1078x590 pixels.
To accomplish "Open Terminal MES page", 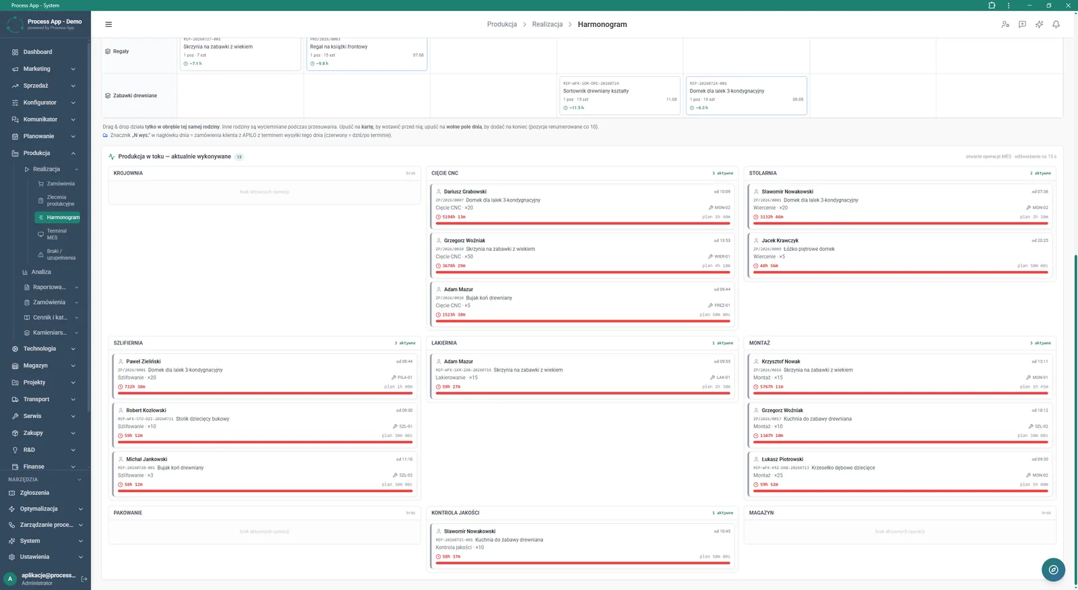I will click(58, 234).
